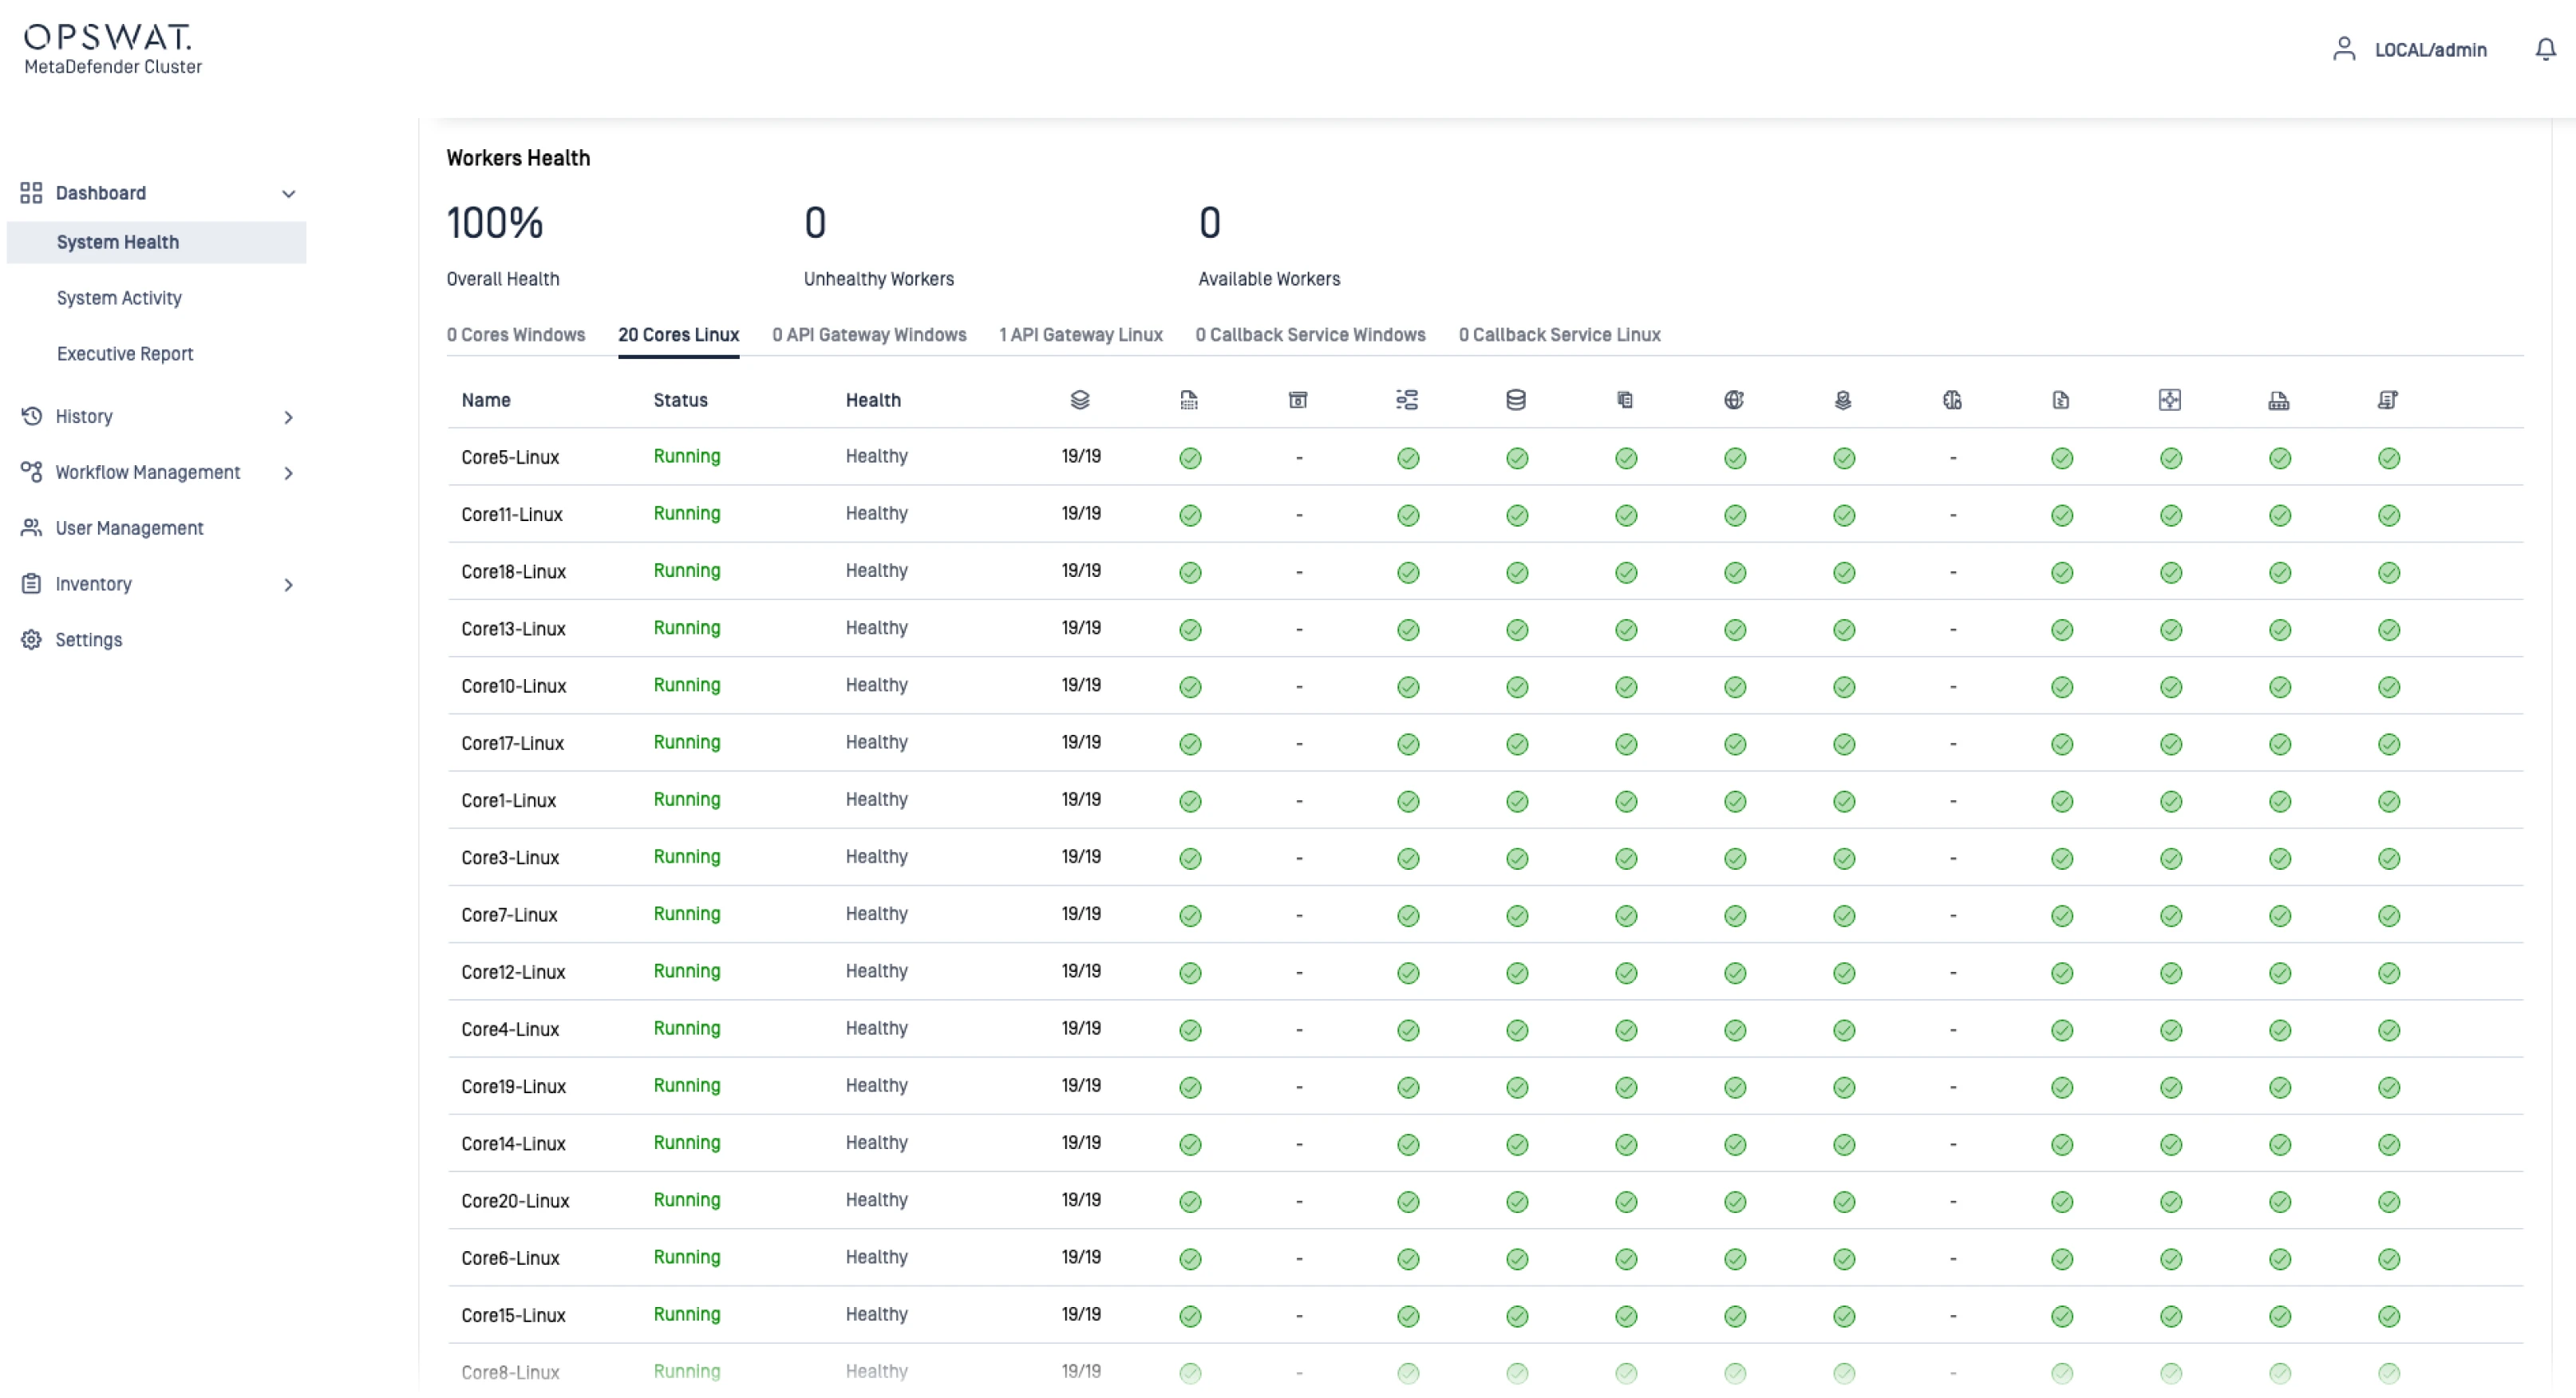The width and height of the screenshot is (2576, 1398).
Task: Click the globe column header icon
Action: [x=1734, y=400]
